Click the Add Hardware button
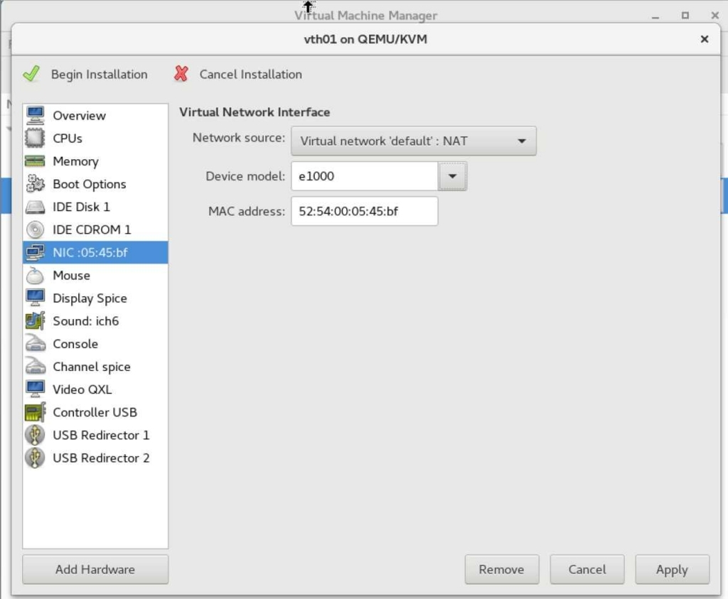The image size is (728, 599). 95,569
